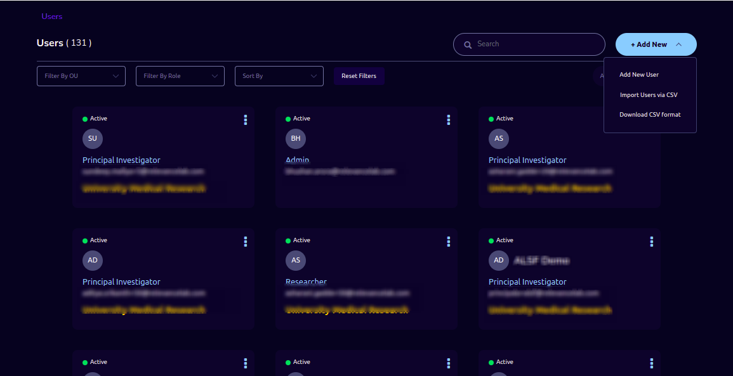Select Import Users via CSV
Viewport: 733px width, 376px height.
(649, 95)
